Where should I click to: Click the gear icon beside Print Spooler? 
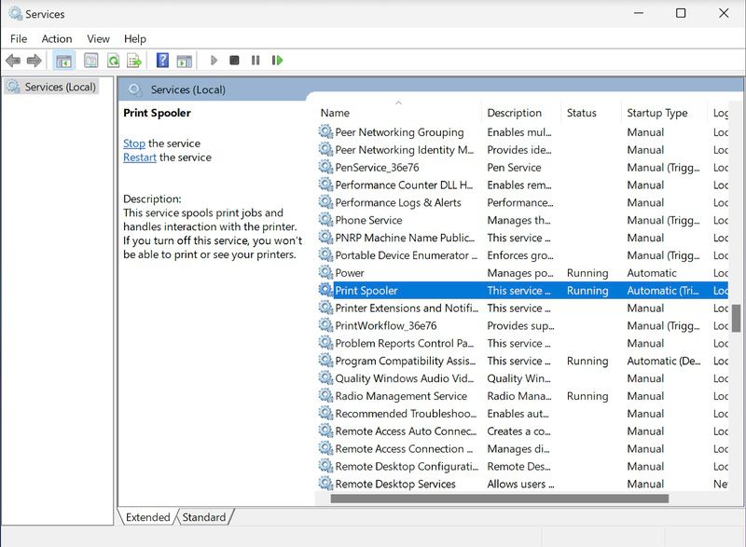coord(325,290)
